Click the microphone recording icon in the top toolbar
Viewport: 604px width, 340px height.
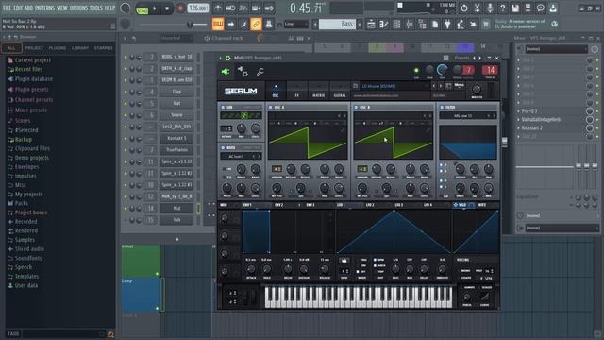490,8
